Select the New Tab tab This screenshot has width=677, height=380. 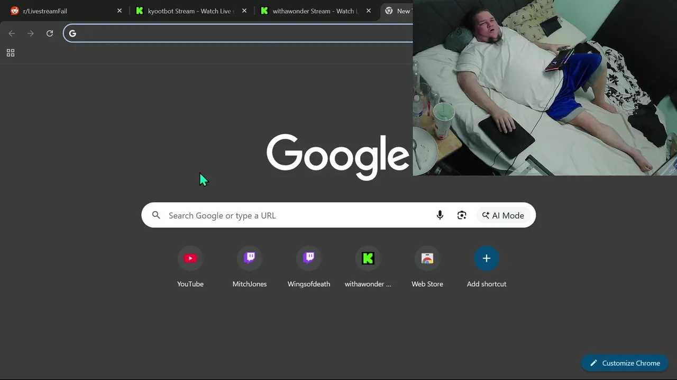397,11
